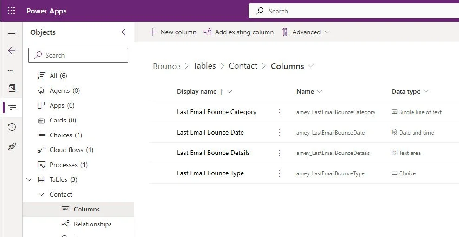459x237 pixels.
Task: Click amey_LastEmailBounceCategory name cell
Action: [336, 112]
